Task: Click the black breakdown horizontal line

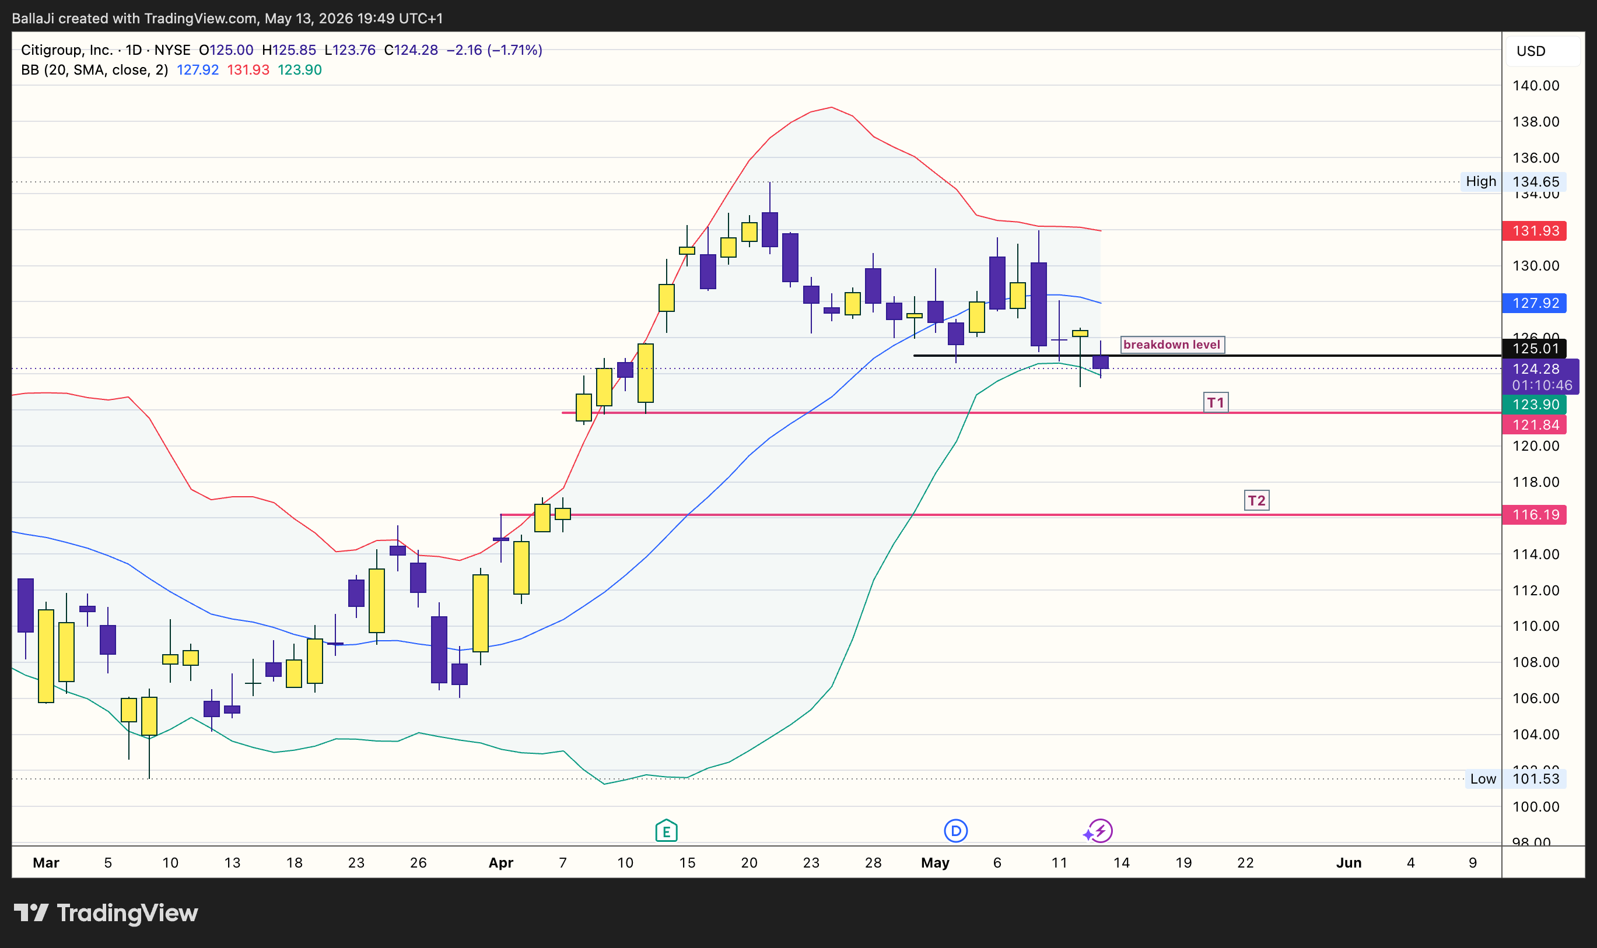Action: coord(1207,355)
